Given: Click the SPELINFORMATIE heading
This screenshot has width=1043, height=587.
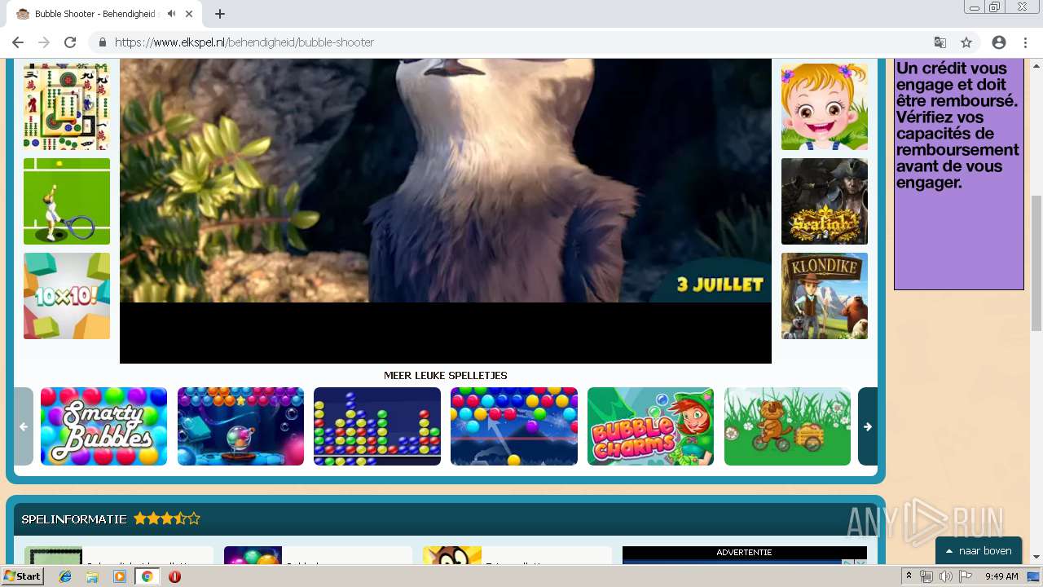Looking at the screenshot, I should click(74, 519).
